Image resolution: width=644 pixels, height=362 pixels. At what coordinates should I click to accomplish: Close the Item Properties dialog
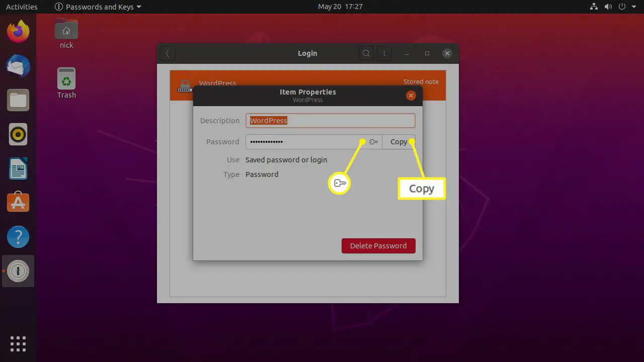pos(411,96)
